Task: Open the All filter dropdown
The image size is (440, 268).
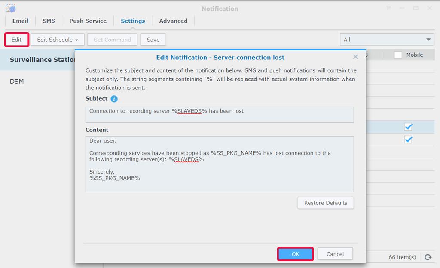Action: point(387,40)
